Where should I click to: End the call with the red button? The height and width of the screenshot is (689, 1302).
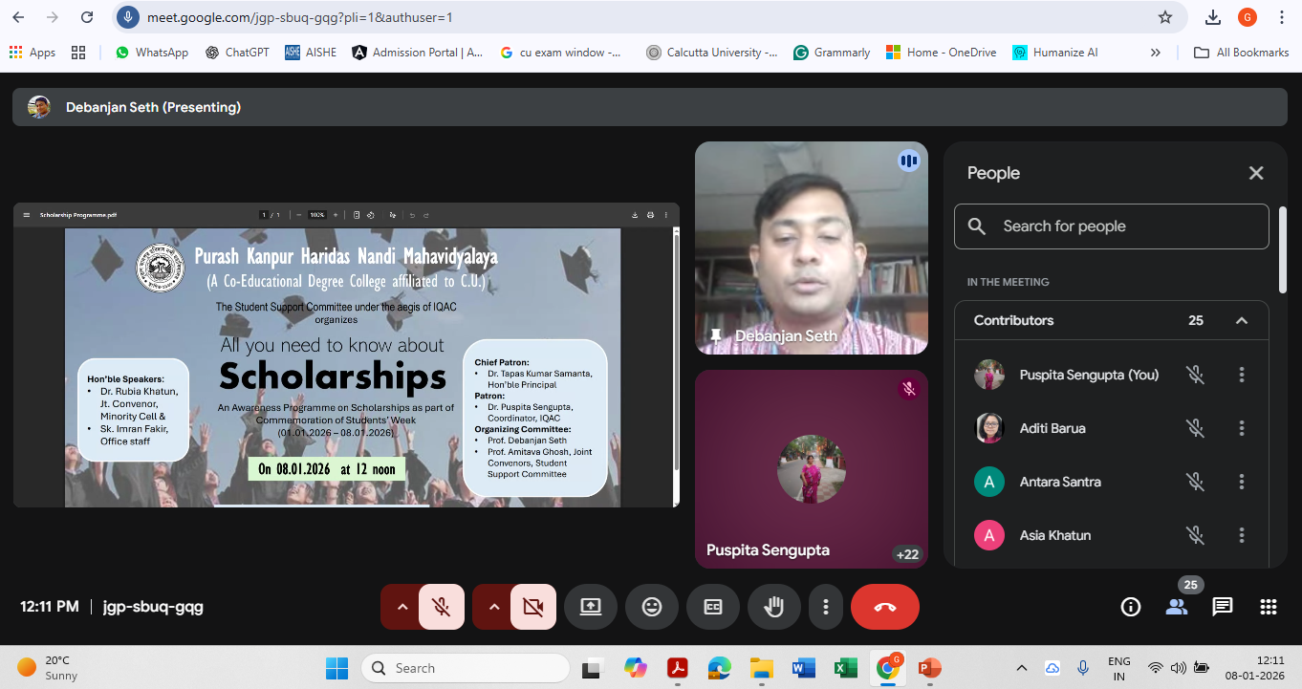coord(884,607)
